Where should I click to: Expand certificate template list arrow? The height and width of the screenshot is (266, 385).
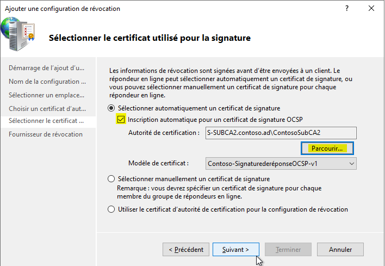tap(352, 164)
